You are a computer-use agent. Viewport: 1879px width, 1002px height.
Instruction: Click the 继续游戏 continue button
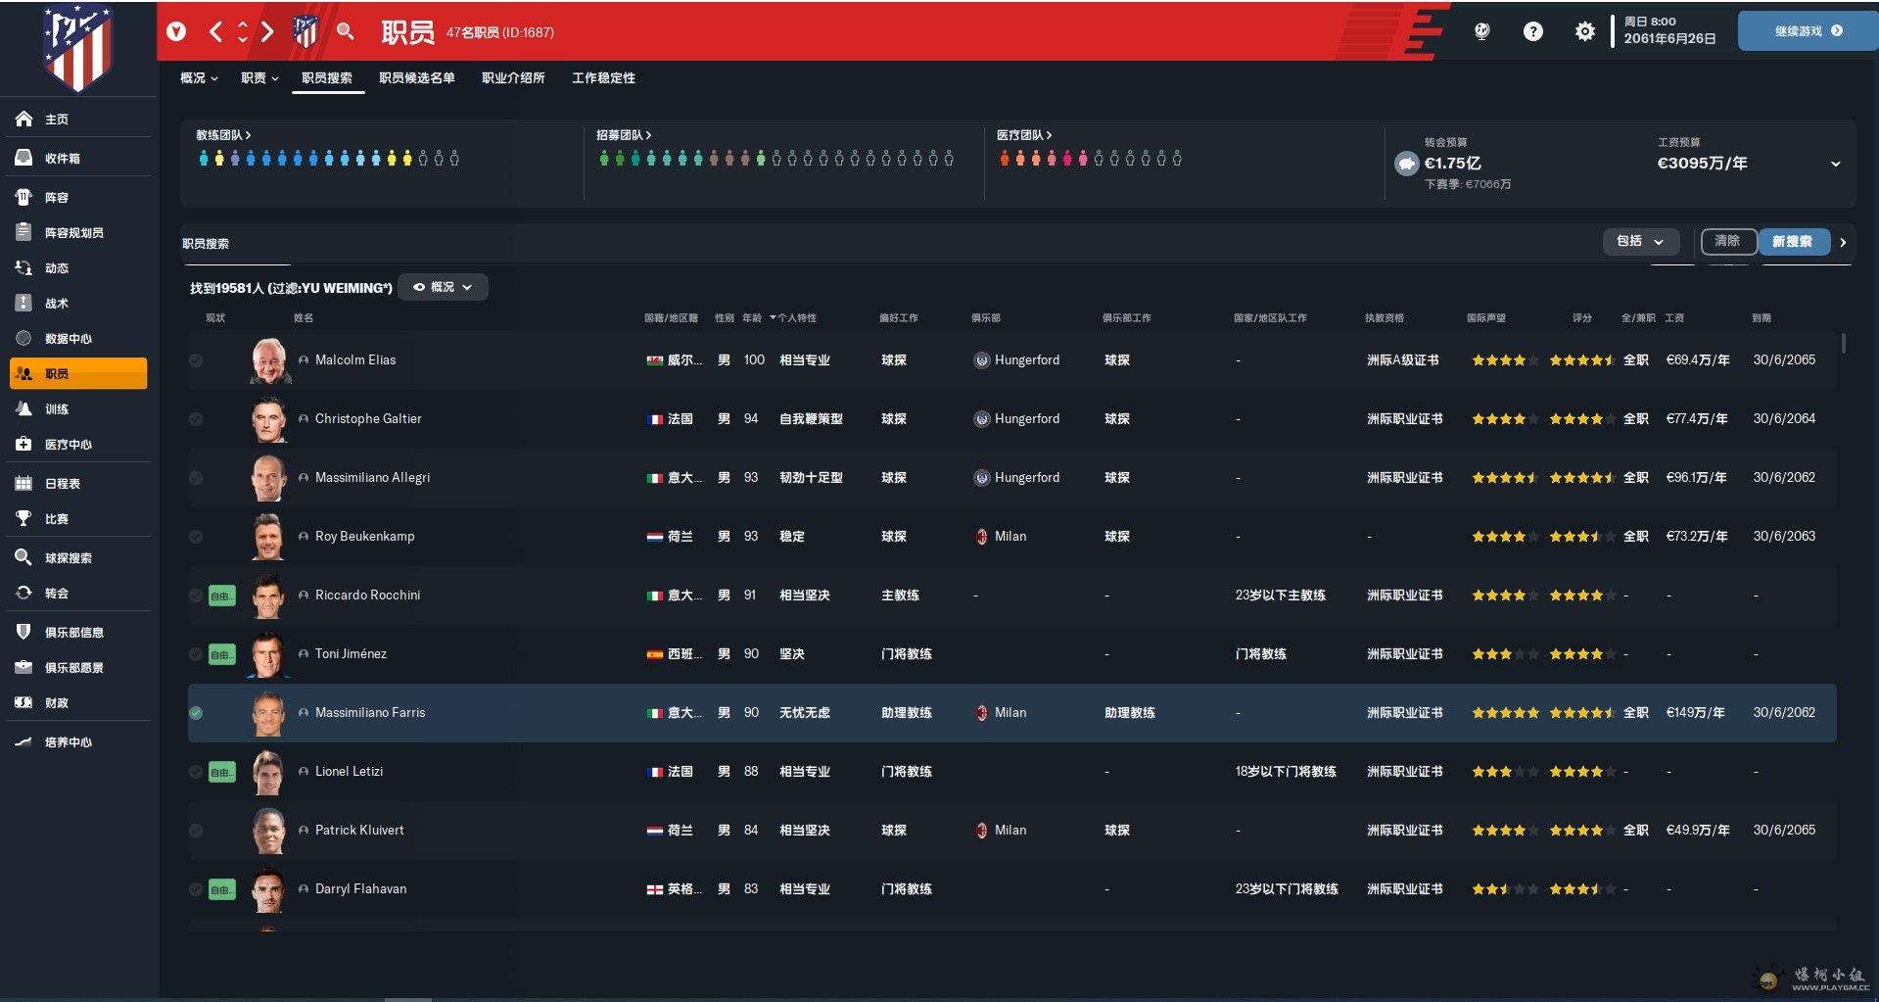pos(1808,31)
